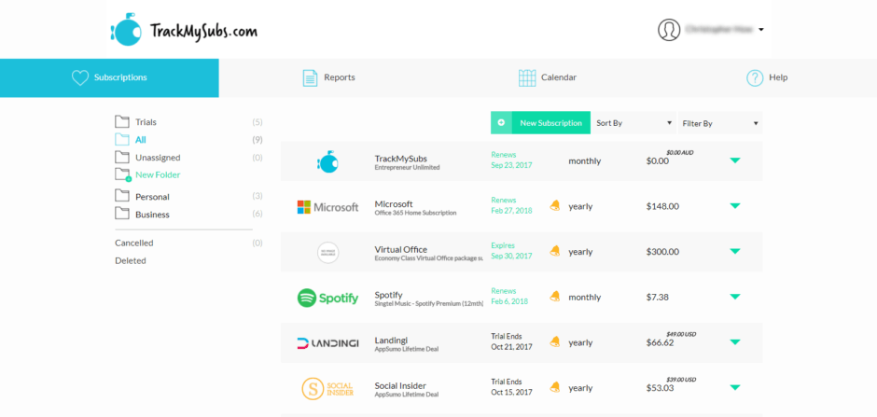Click the $148.00 Microsoft price
This screenshot has width=877, height=417.
coord(662,206)
